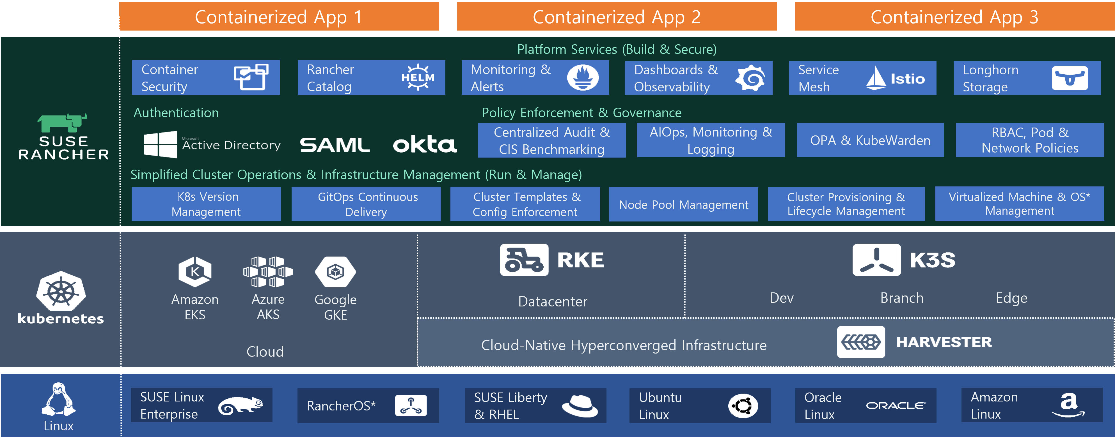Click Policy Enforcement & Governance heading
1115x441 pixels.
[x=581, y=112]
